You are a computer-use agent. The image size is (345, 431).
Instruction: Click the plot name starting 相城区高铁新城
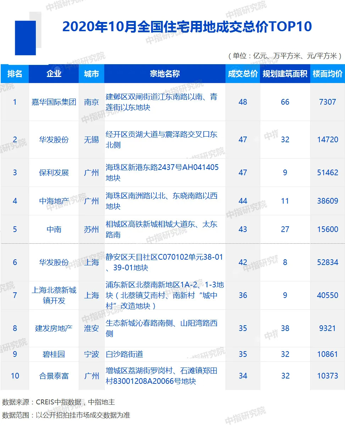162,230
